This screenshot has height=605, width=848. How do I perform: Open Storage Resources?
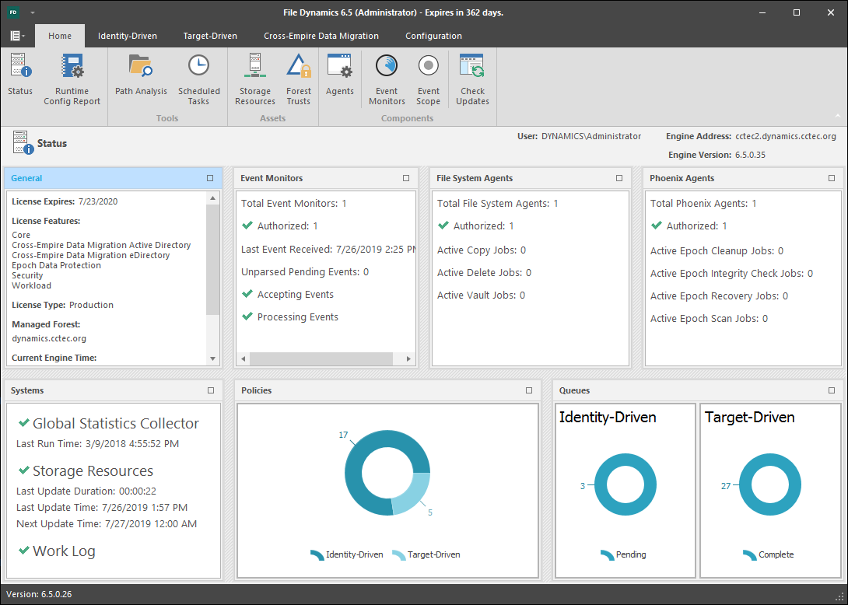[x=255, y=79]
